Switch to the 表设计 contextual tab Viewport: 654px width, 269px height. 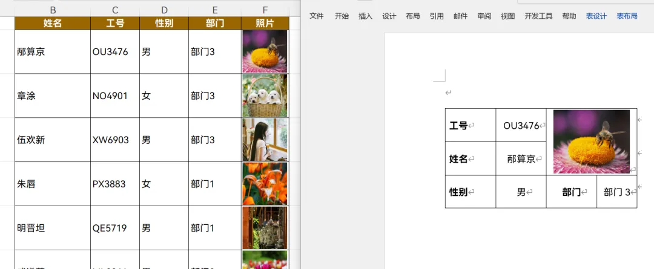596,16
